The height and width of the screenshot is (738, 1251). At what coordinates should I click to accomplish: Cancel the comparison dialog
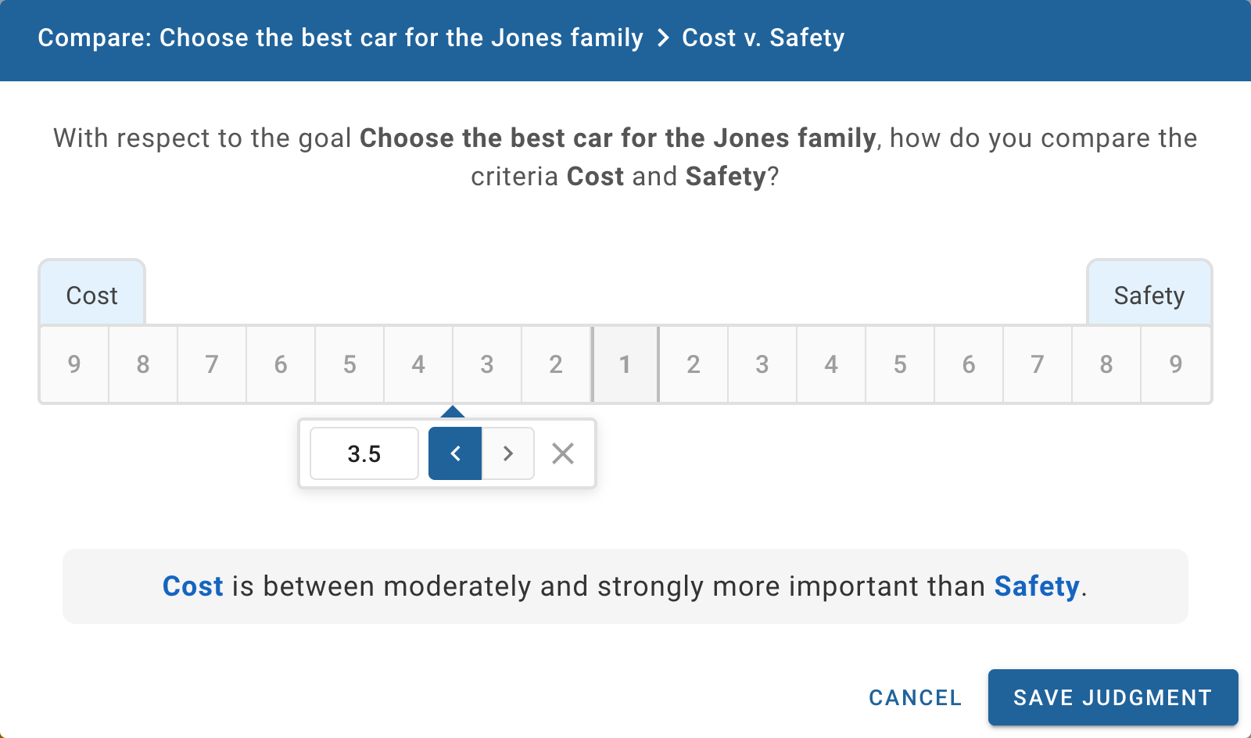915,697
